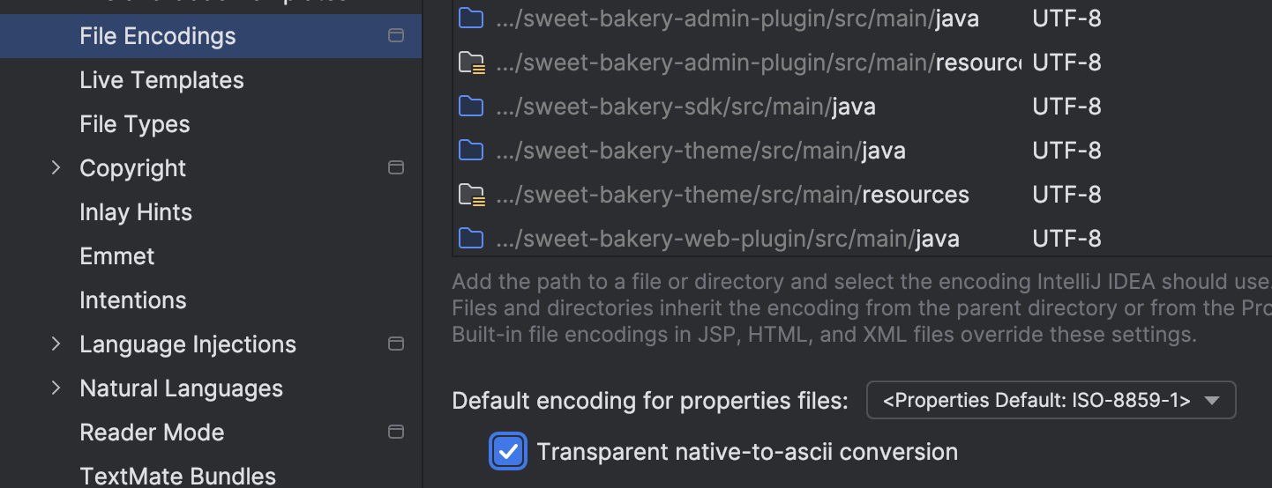The height and width of the screenshot is (488, 1272).
Task: Click project-level icon beside File Encodings
Action: click(x=396, y=36)
